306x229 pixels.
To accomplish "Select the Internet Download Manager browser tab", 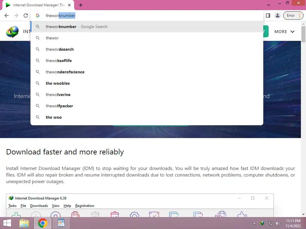I will pyautogui.click(x=38, y=5).
